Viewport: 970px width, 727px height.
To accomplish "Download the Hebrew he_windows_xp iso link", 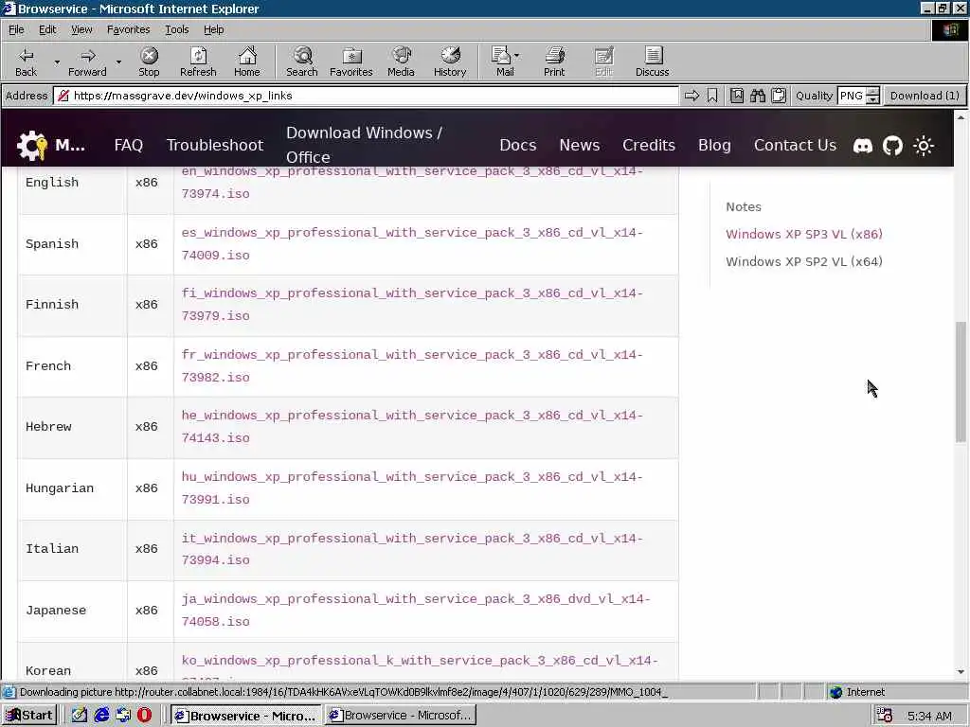I will 412,427.
